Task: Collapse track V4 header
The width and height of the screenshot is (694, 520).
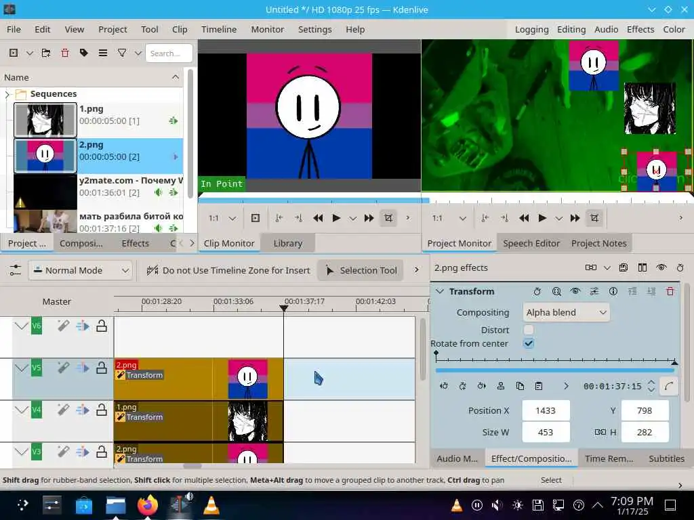Action: point(21,410)
